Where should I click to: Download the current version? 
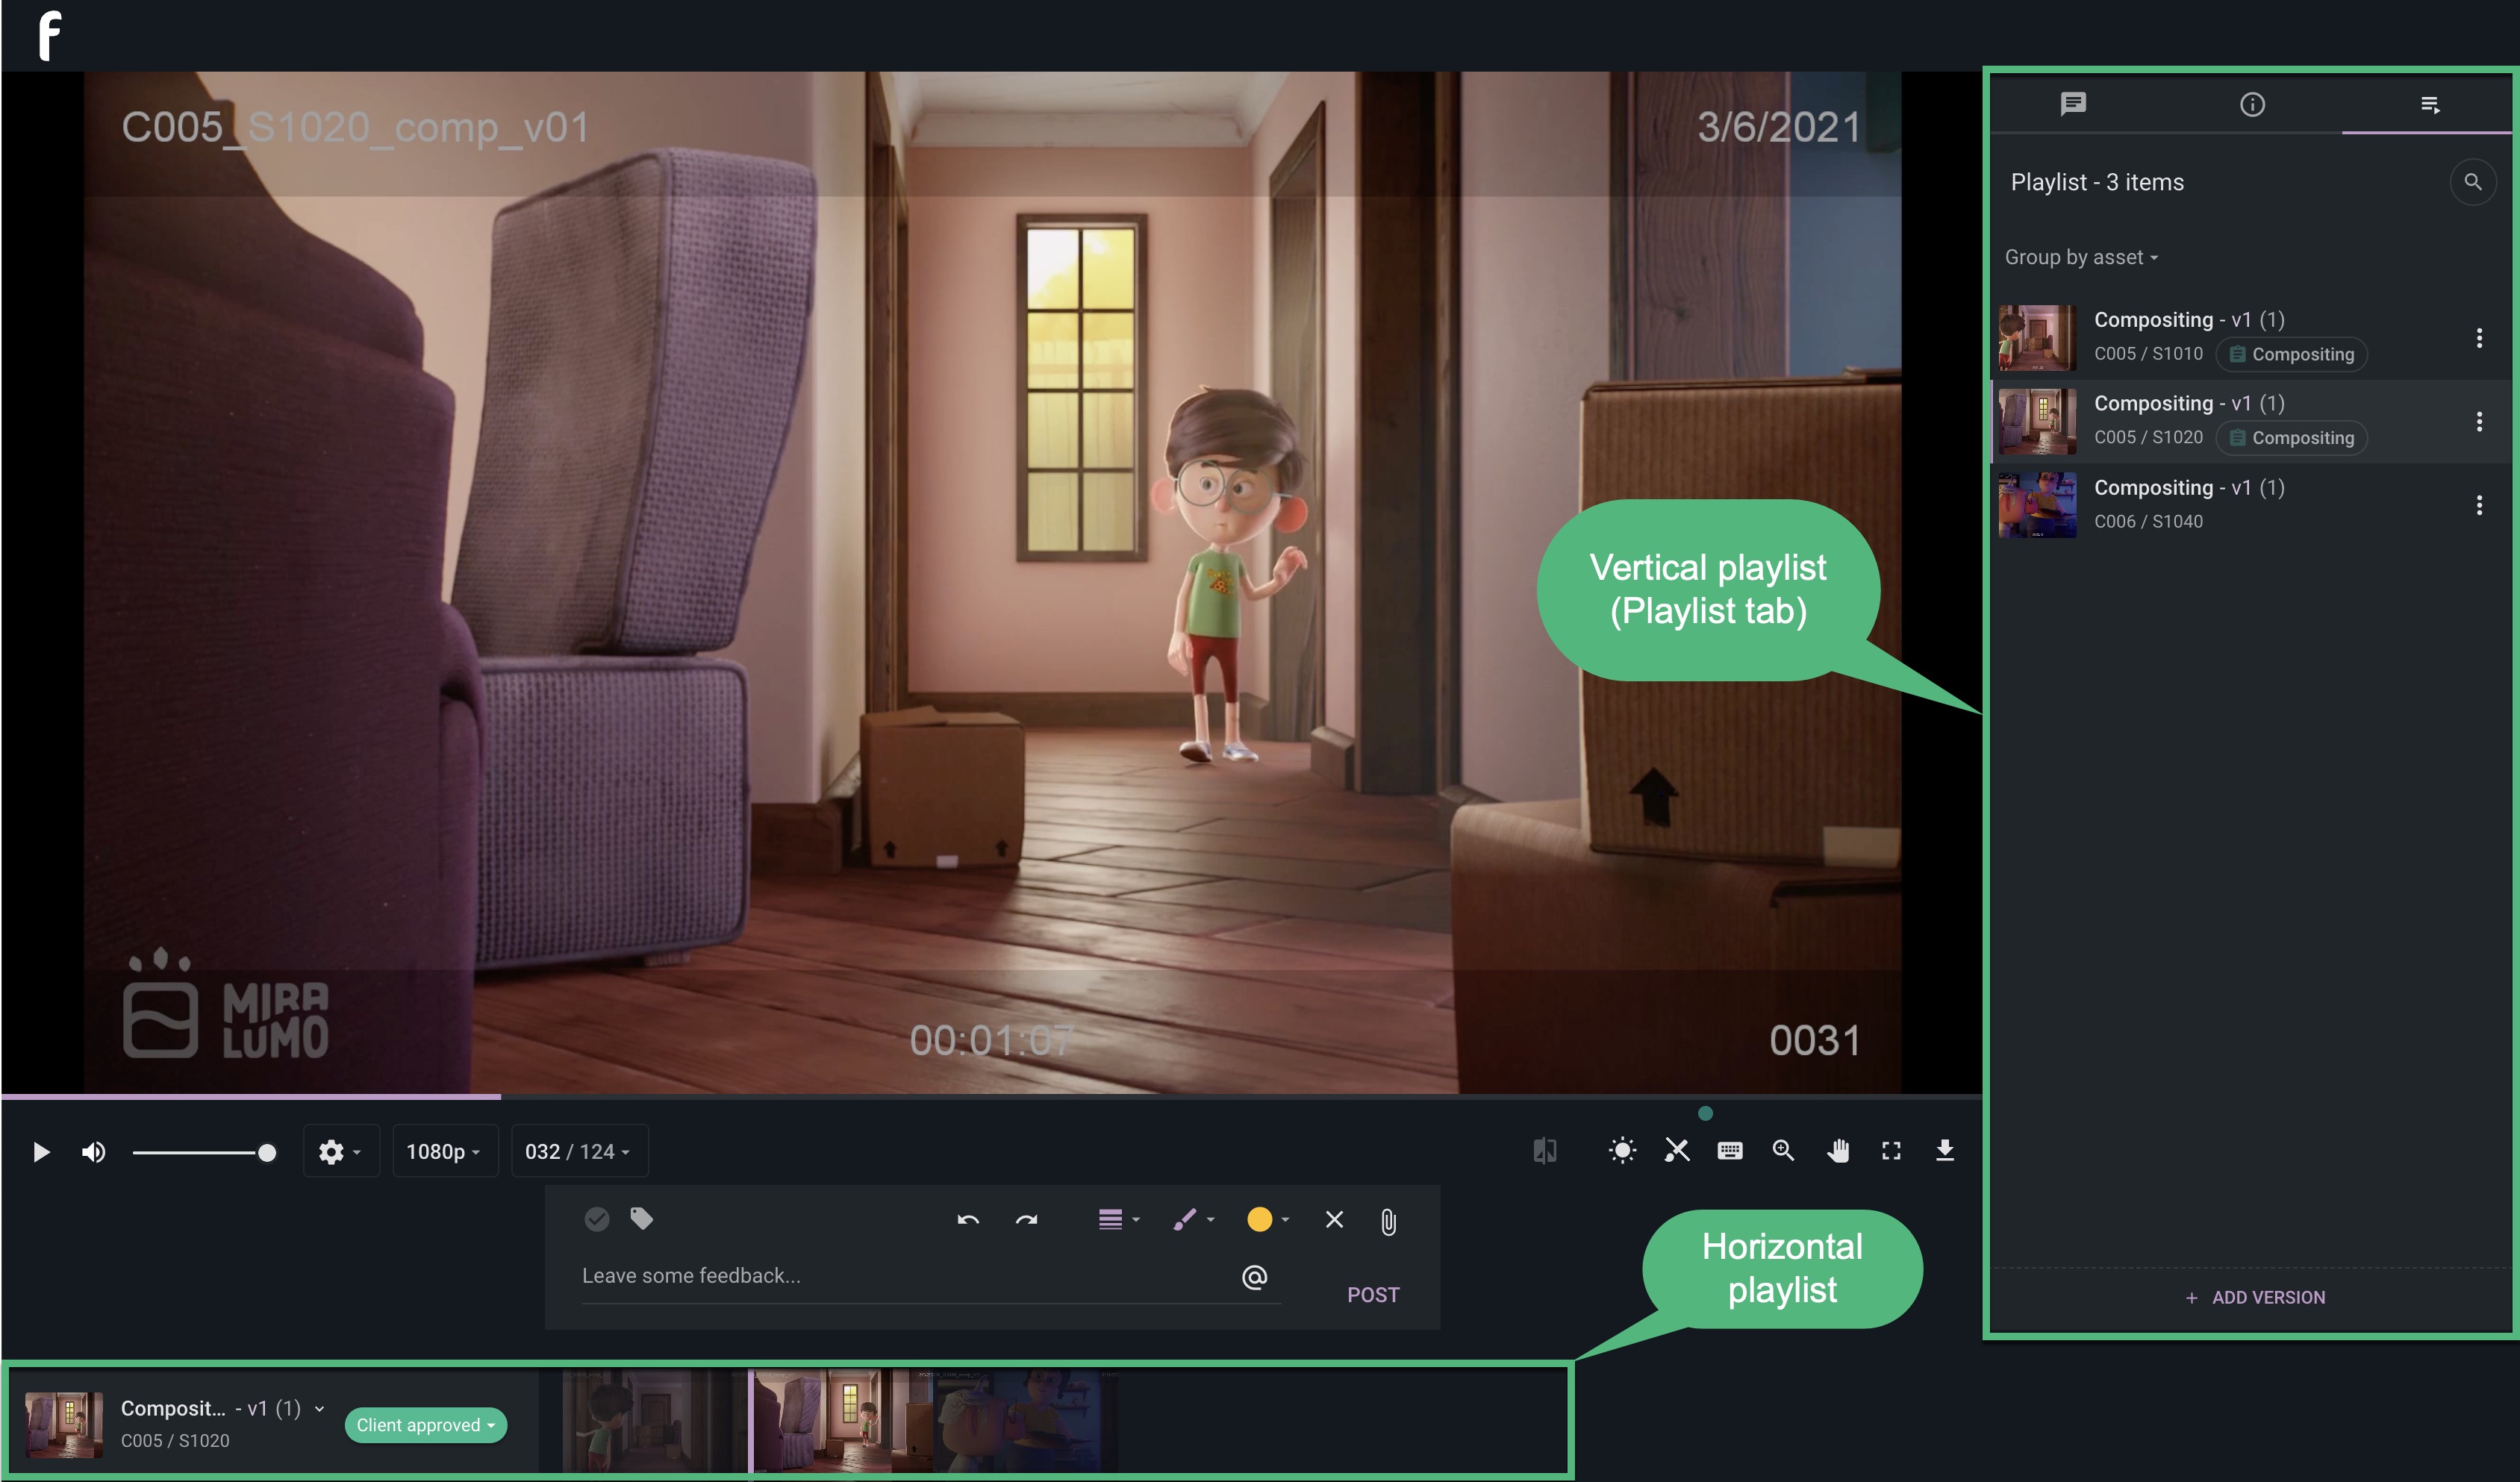1944,1151
